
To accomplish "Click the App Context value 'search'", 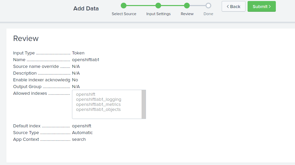I will click(x=79, y=139).
